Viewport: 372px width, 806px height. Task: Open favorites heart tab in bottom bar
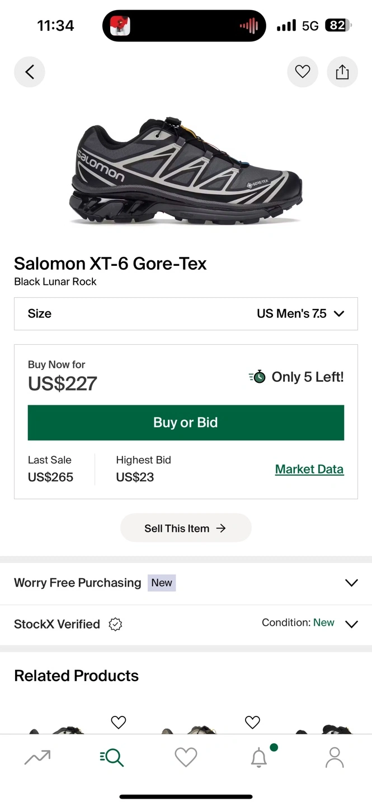[186, 757]
